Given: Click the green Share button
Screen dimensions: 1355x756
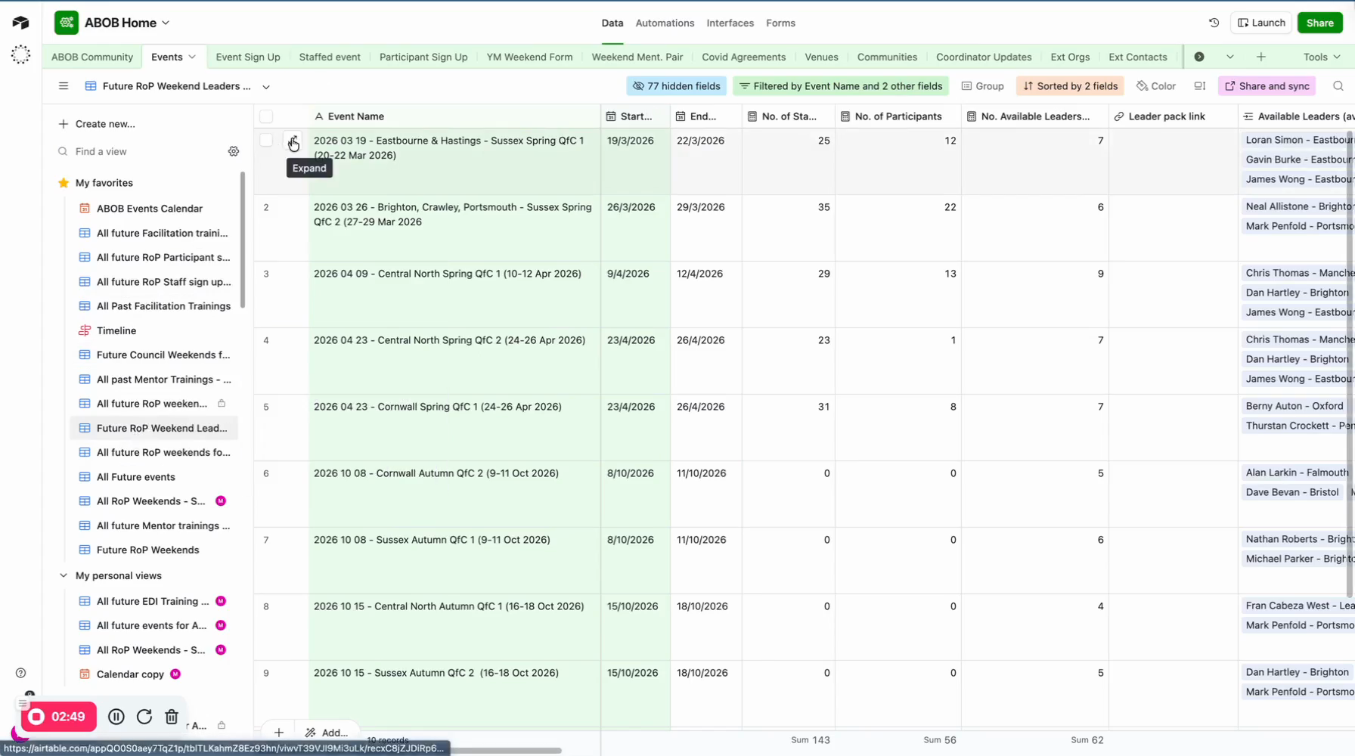Looking at the screenshot, I should (1319, 23).
